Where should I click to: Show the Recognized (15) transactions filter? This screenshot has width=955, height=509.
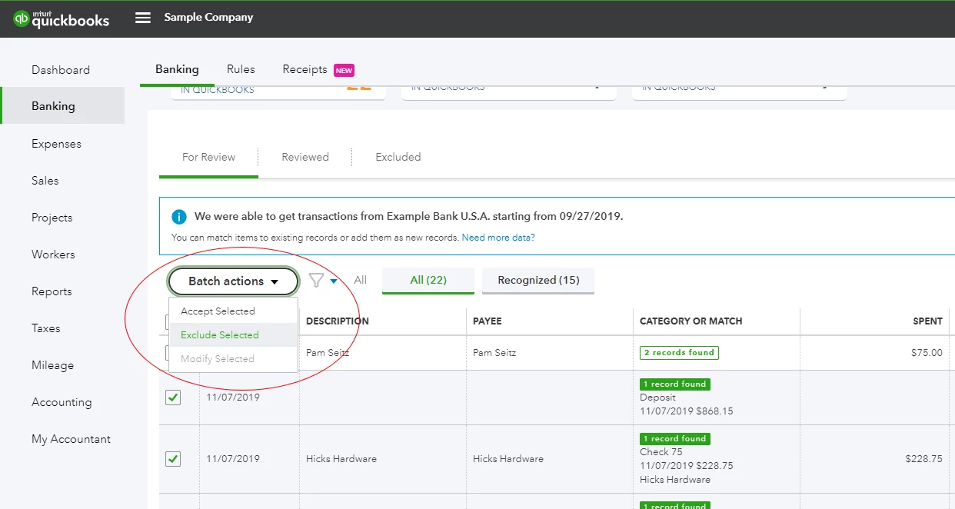pyautogui.click(x=538, y=281)
